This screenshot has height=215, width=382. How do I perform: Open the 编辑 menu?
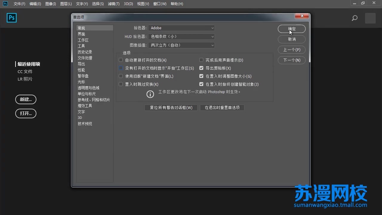[x=35, y=4]
